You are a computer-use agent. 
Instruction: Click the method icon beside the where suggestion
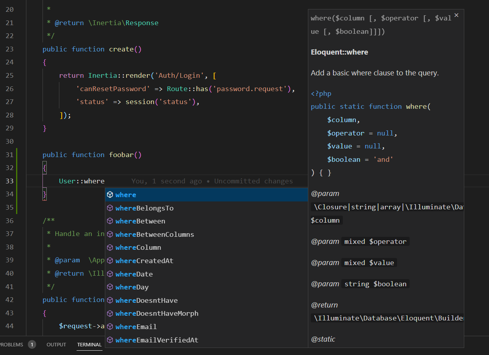(110, 194)
